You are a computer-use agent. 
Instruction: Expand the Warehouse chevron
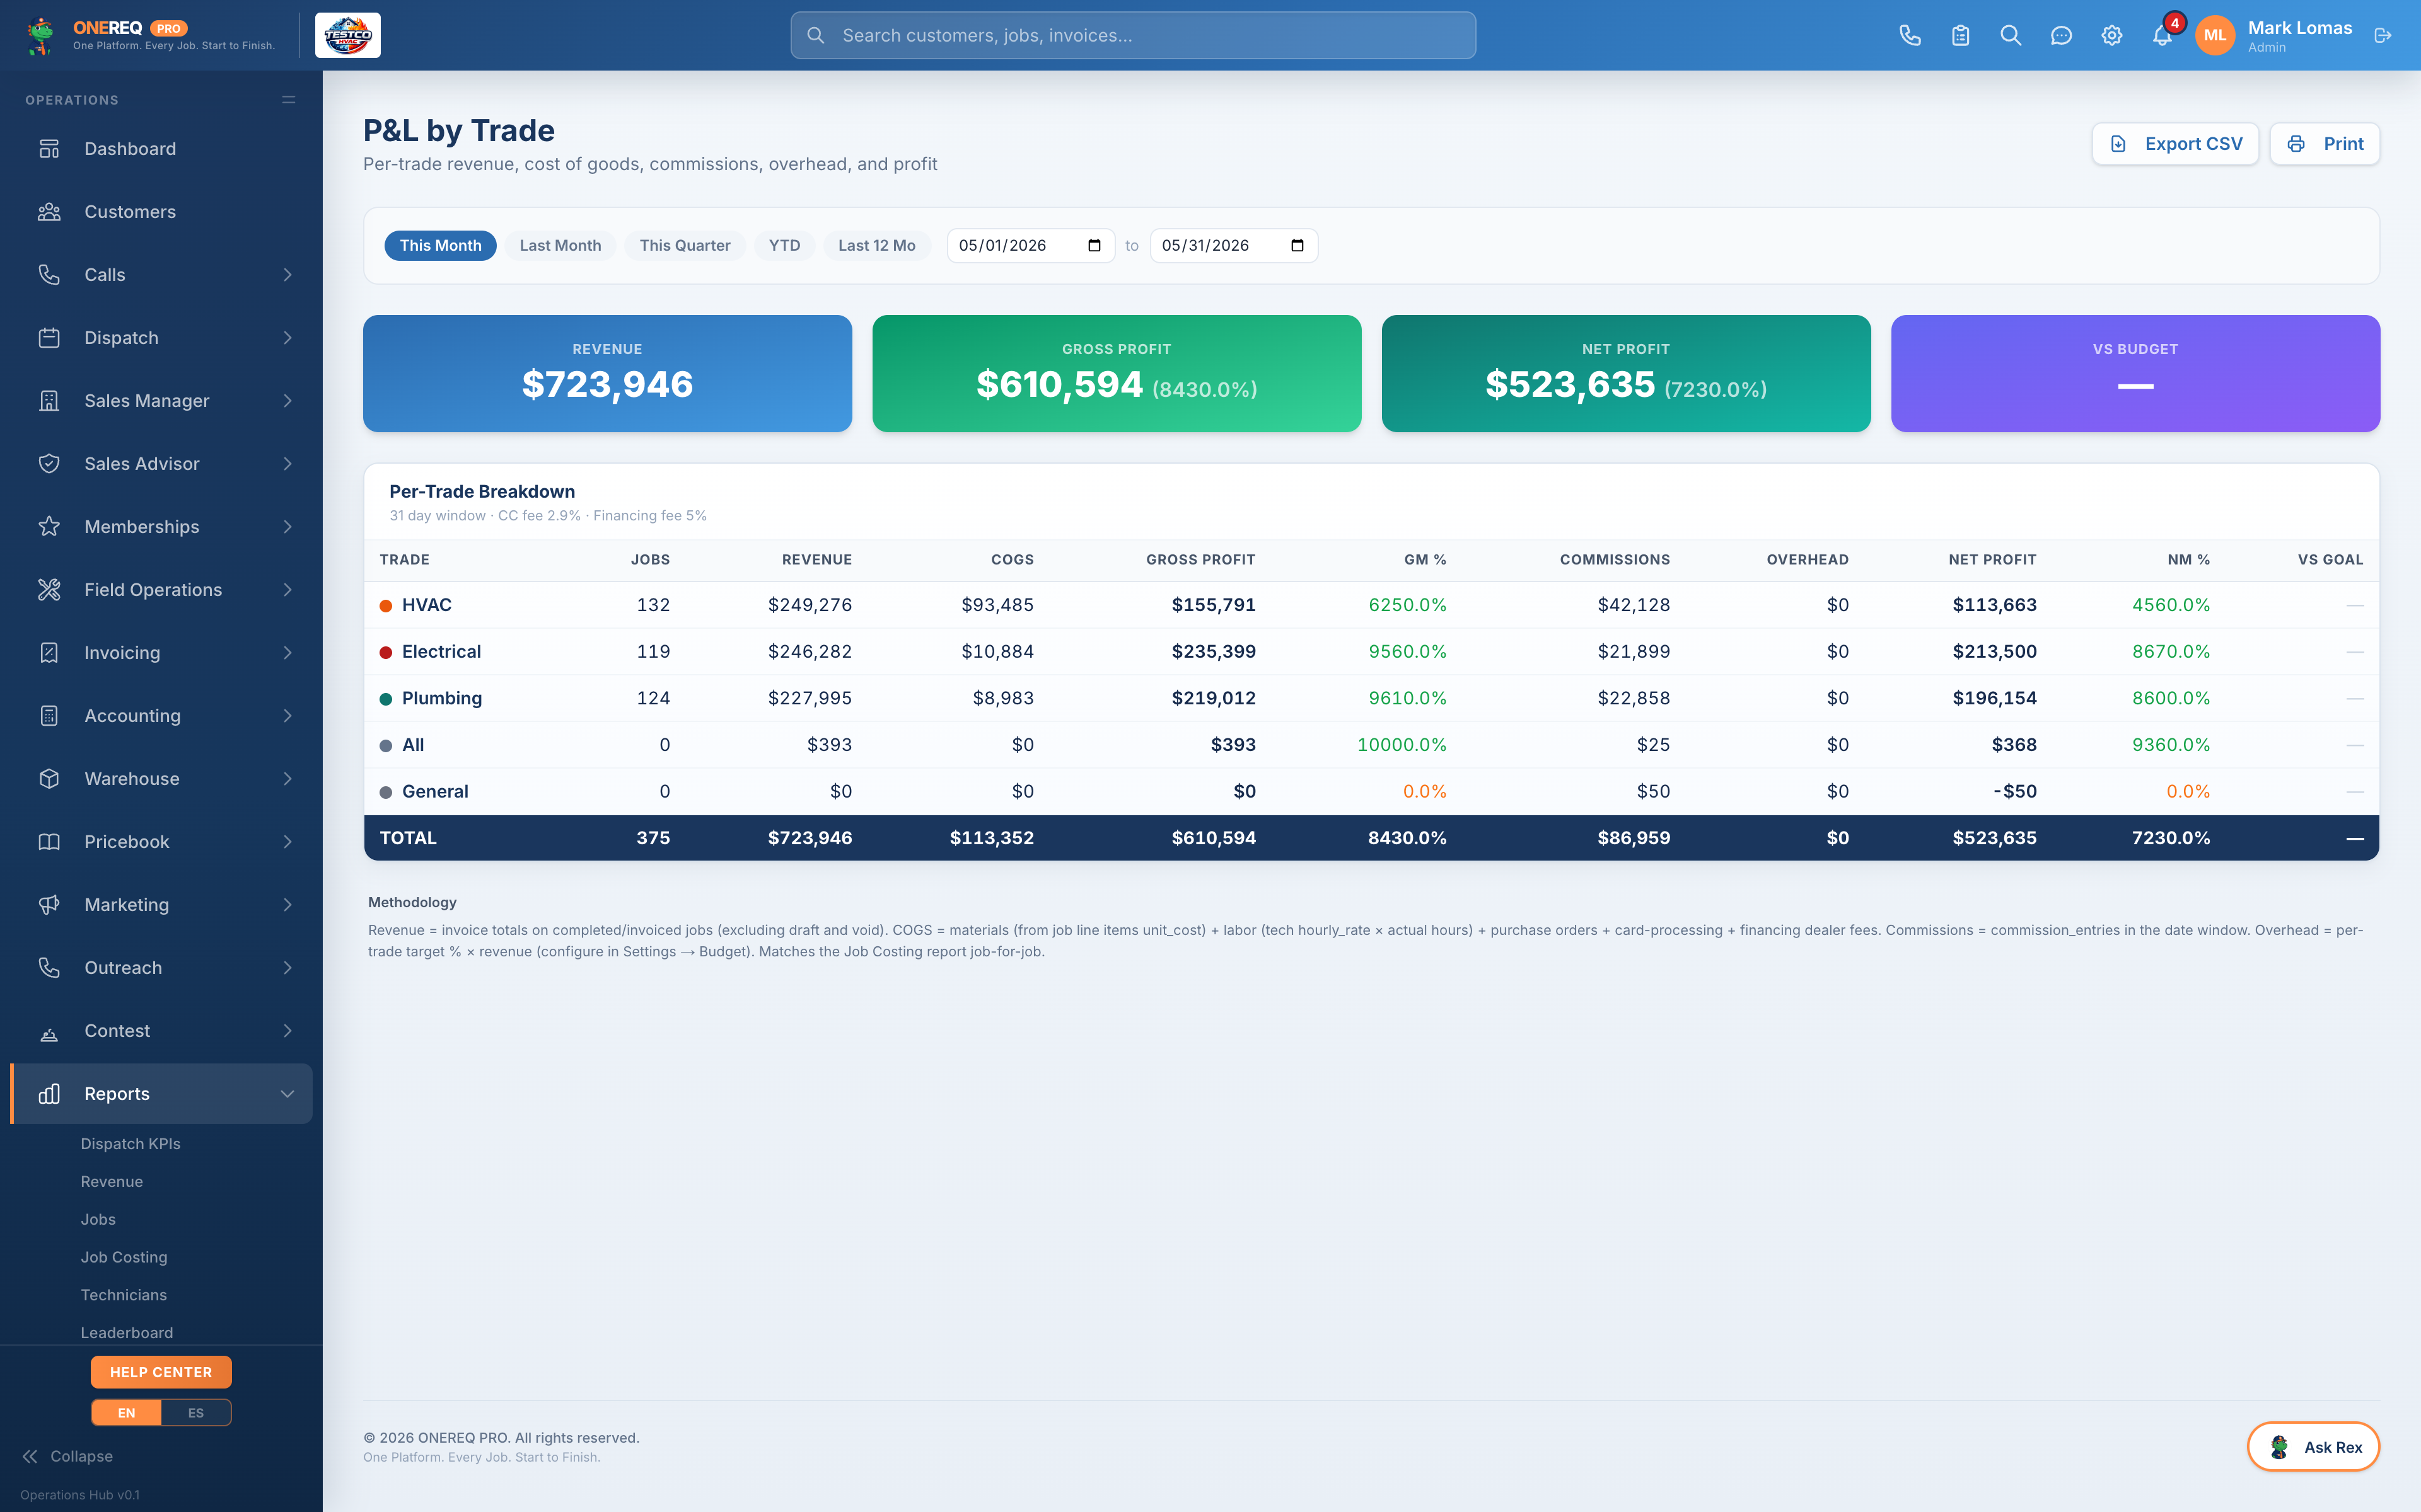pos(288,779)
